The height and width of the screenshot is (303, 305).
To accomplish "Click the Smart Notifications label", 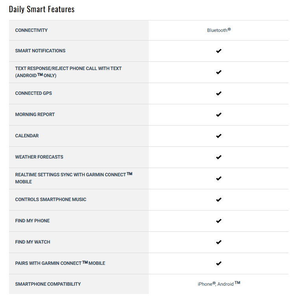I will coord(40,51).
